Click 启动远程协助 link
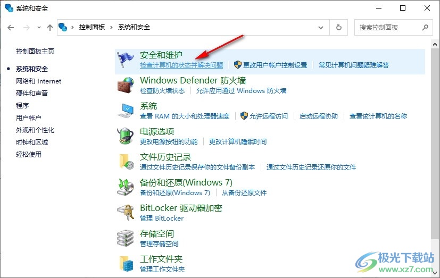Screen dimensions: 440x278 click(319, 116)
